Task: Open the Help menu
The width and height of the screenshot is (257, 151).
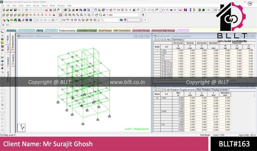Action: [69, 6]
